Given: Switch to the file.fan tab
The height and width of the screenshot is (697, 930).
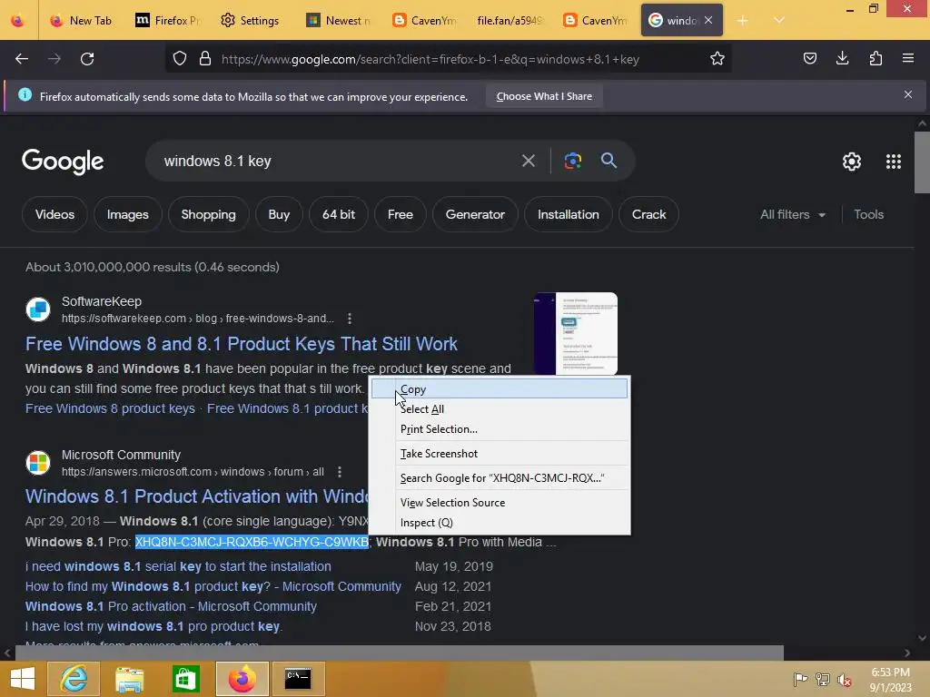Looking at the screenshot, I should tap(509, 20).
